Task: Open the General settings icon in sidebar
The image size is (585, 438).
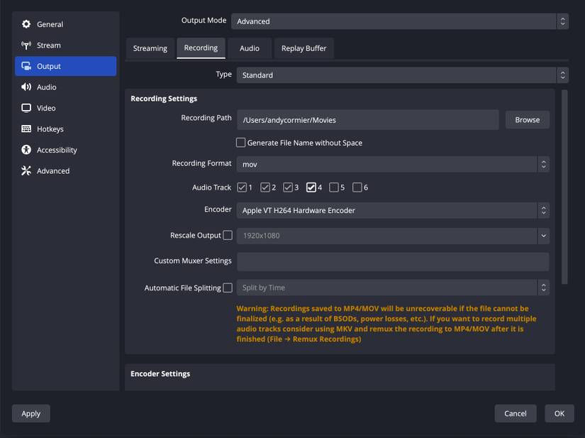Action: 26,24
